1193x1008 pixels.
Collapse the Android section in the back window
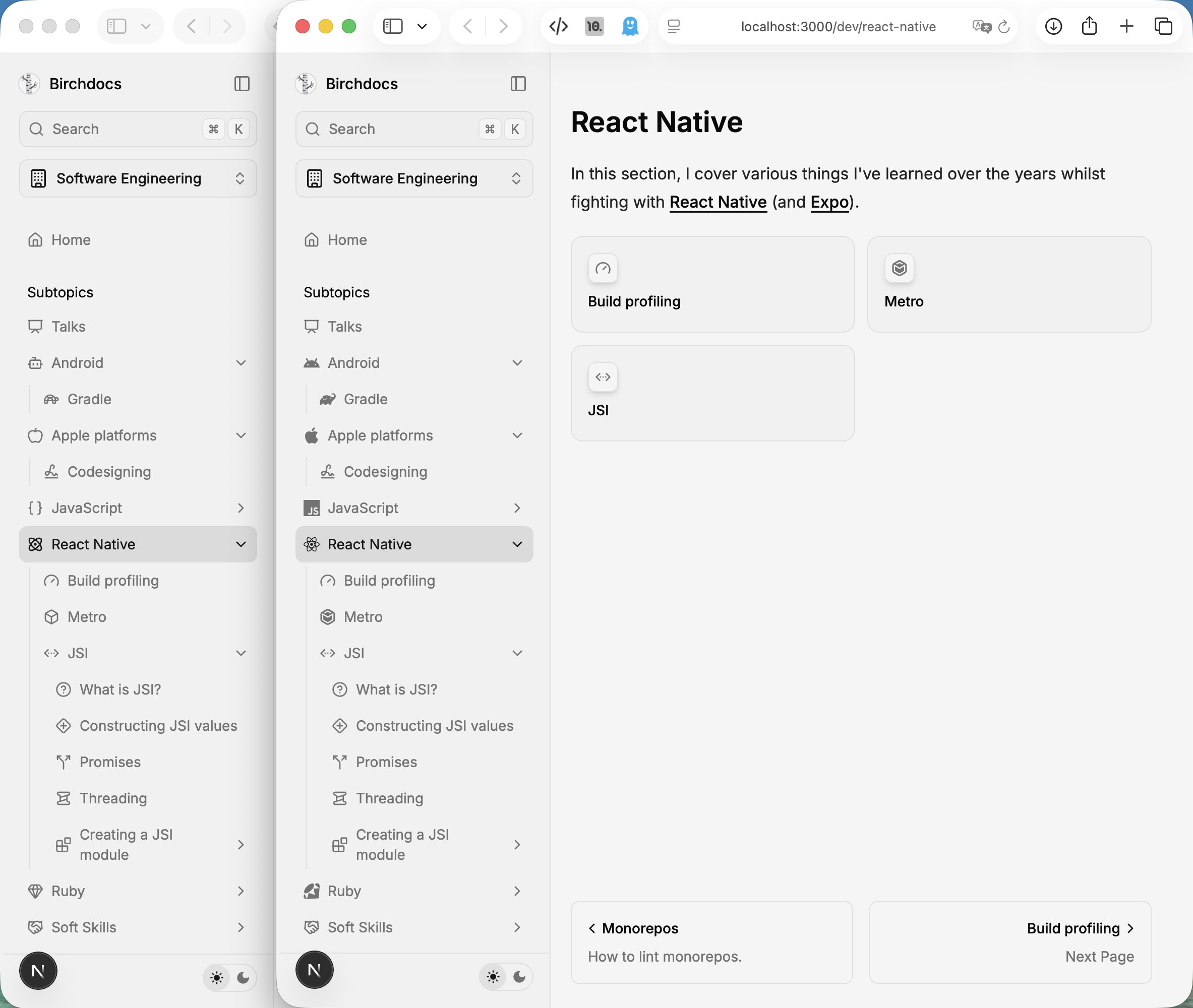click(241, 363)
